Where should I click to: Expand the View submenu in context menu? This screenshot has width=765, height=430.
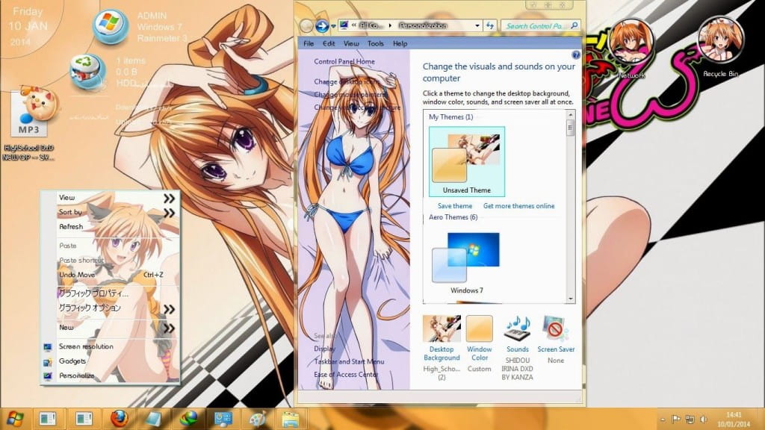coord(170,198)
